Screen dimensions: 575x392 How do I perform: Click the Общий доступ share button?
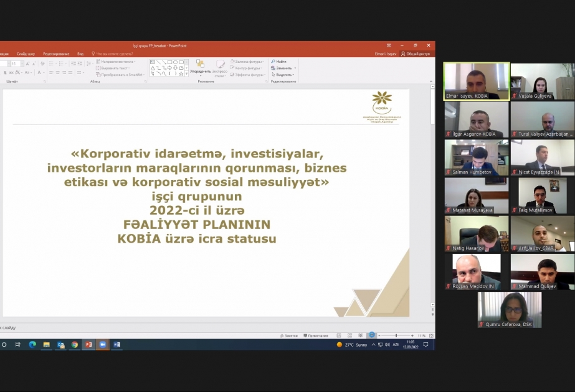[416, 54]
